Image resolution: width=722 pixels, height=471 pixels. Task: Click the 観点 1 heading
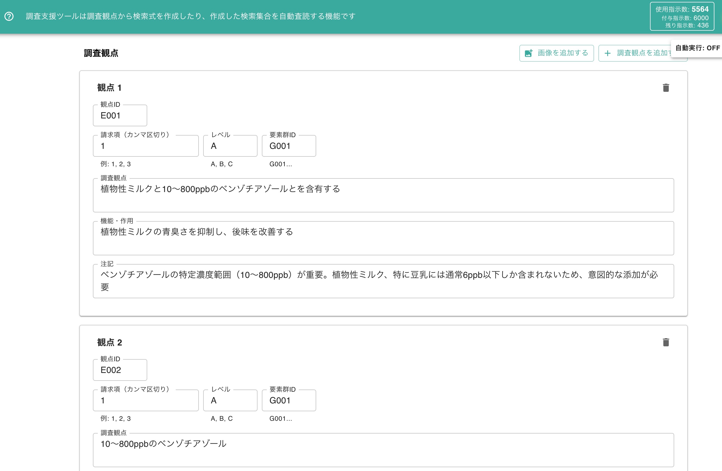pos(109,88)
